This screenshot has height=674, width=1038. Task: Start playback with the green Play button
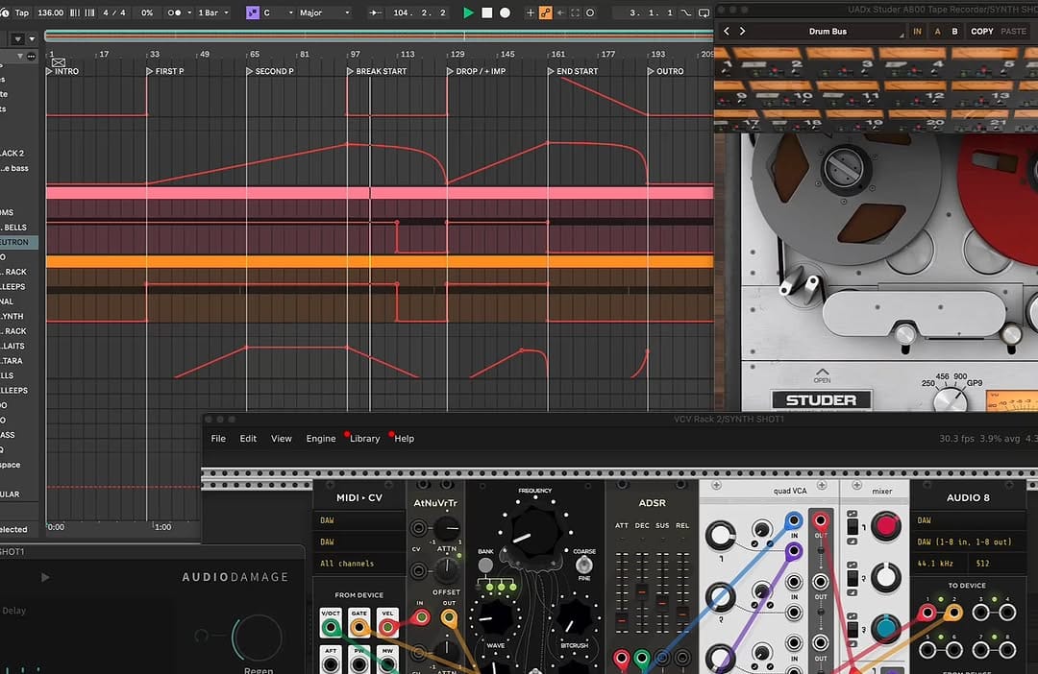(x=468, y=12)
